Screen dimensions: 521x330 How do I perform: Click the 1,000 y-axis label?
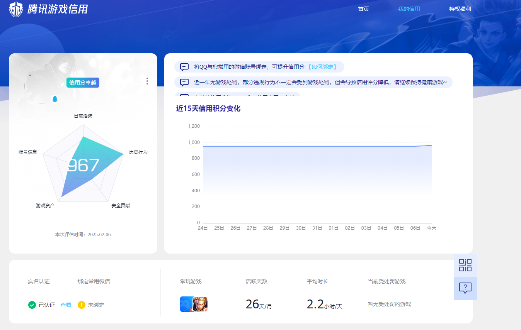pyautogui.click(x=194, y=142)
